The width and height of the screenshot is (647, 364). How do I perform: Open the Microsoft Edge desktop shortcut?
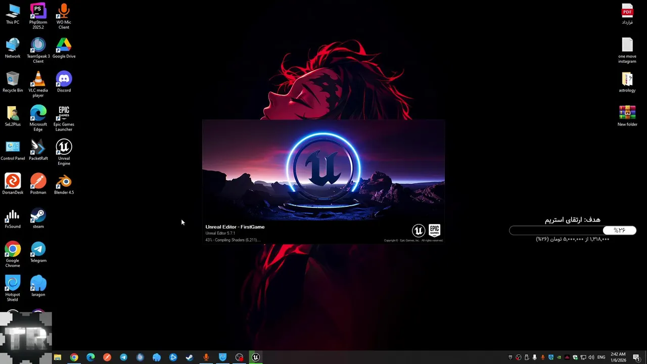(x=38, y=118)
